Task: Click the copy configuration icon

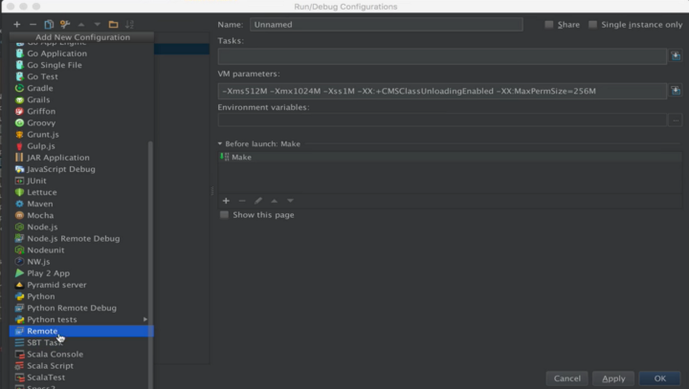Action: [x=49, y=24]
